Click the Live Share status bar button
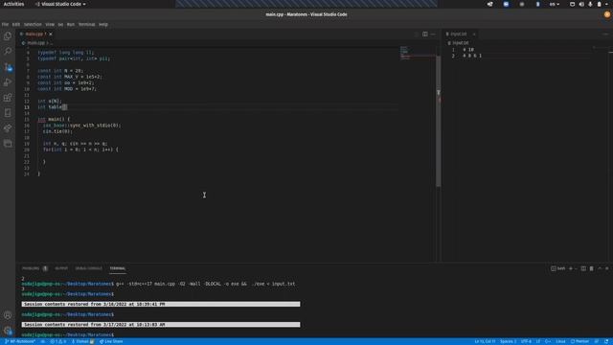Screen dimensions: 613x345 coord(111,341)
